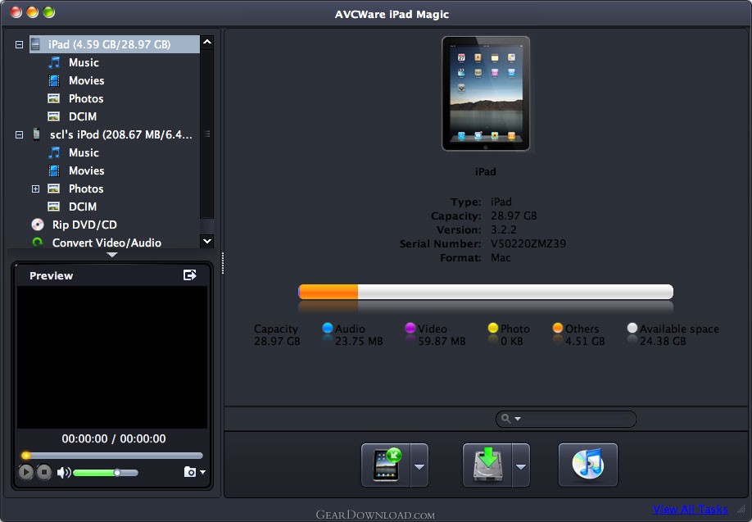
Task: Click the Rip DVD/CD disc icon
Action: coord(38,225)
